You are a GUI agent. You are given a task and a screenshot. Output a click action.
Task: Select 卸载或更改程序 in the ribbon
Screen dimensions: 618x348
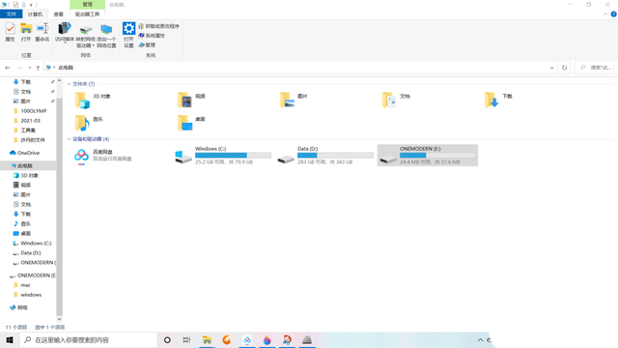point(158,26)
